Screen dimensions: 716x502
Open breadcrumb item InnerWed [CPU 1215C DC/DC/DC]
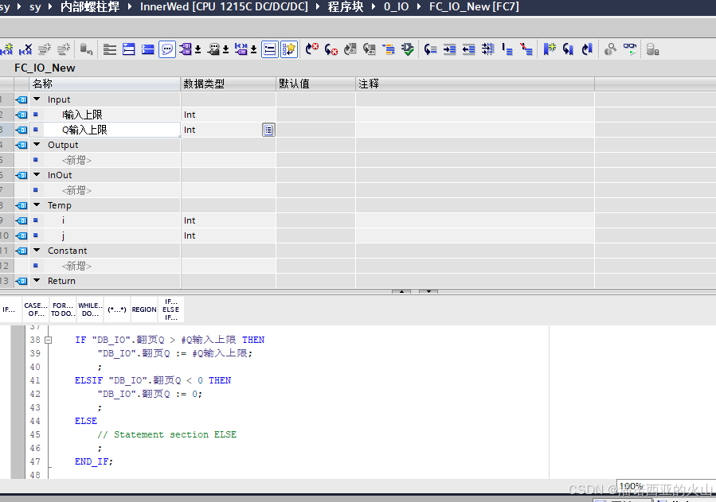point(224,7)
